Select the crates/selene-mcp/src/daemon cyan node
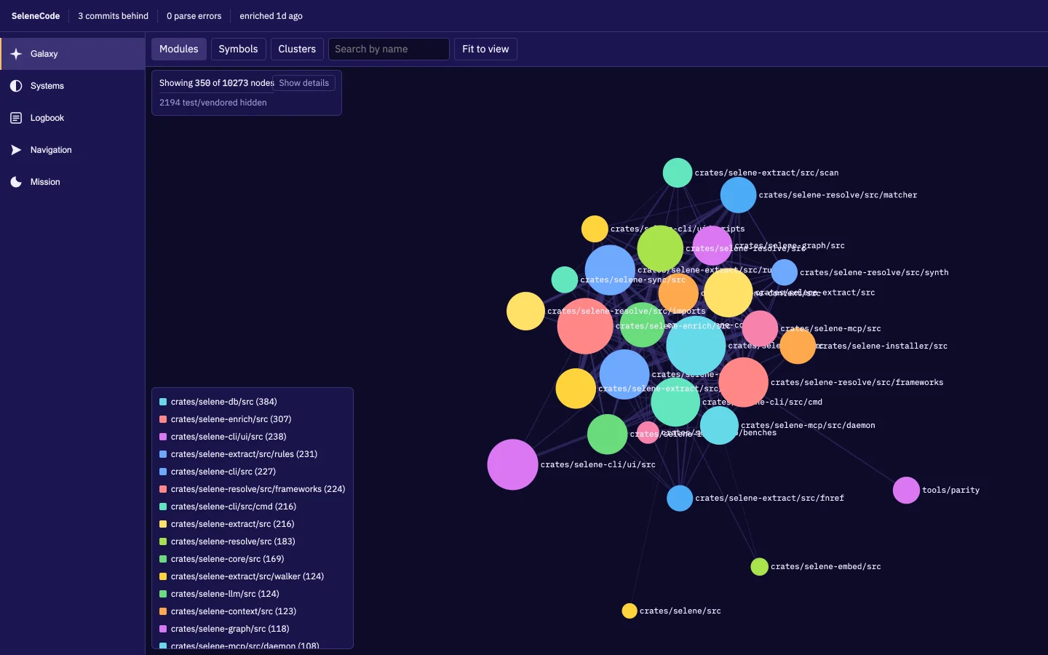This screenshot has width=1048, height=655. pos(719,425)
